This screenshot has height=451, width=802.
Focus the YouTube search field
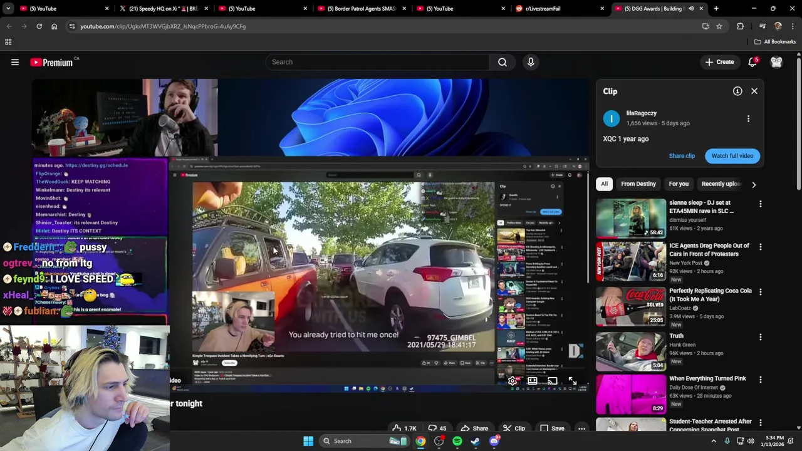[x=378, y=62]
